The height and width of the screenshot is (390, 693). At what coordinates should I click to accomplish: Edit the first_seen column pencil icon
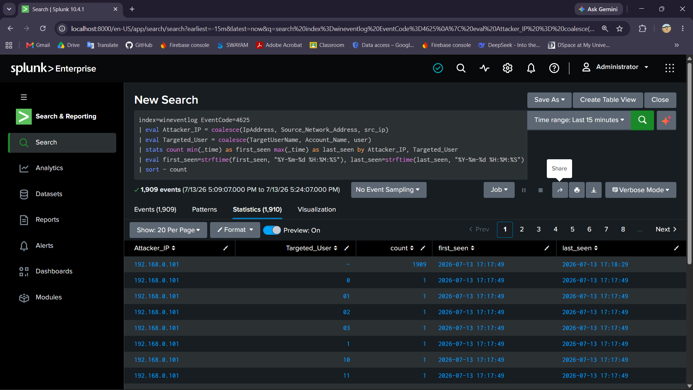click(547, 248)
